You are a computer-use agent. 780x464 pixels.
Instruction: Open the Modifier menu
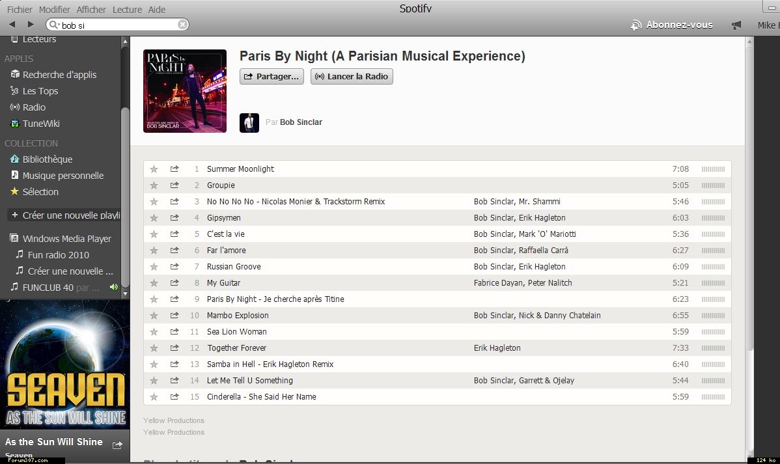[54, 10]
